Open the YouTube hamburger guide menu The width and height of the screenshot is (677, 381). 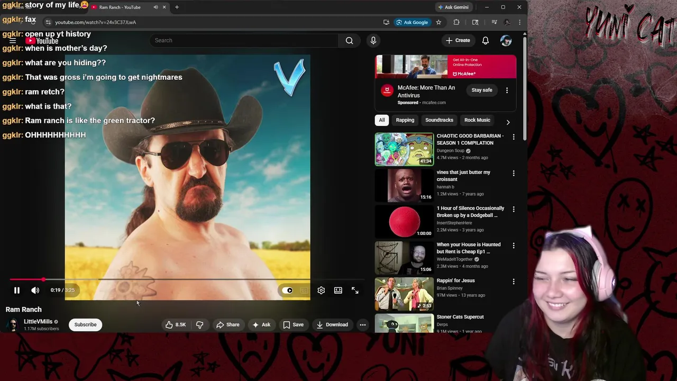13,40
